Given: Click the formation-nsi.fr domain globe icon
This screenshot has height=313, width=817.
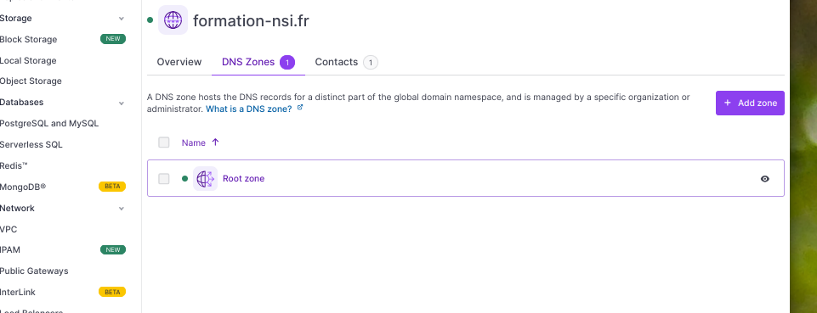Looking at the screenshot, I should pos(173,20).
